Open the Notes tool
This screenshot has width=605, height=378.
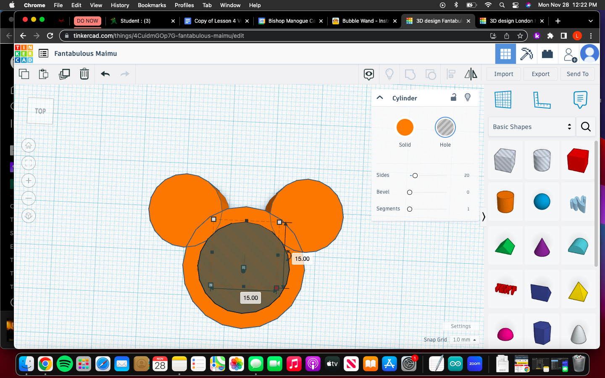[x=580, y=100]
